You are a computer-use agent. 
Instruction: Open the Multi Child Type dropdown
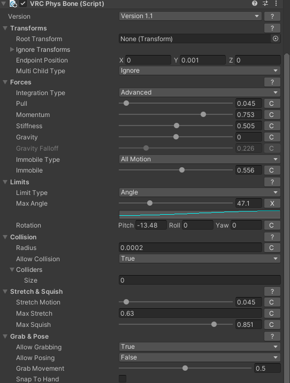click(x=200, y=71)
